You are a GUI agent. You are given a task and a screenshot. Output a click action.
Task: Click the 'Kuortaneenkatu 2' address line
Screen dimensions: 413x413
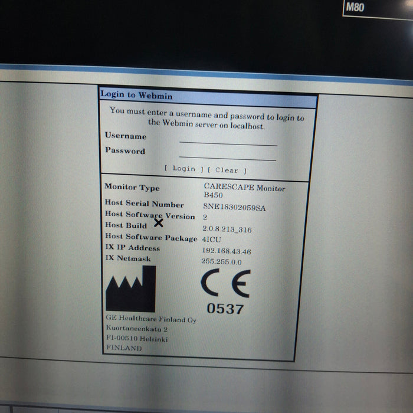137,329
